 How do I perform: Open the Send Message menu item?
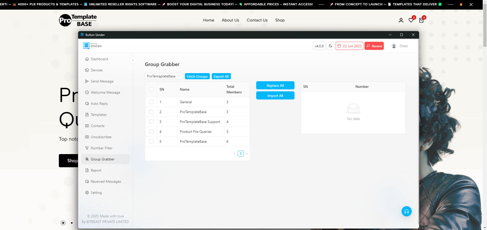click(105, 81)
